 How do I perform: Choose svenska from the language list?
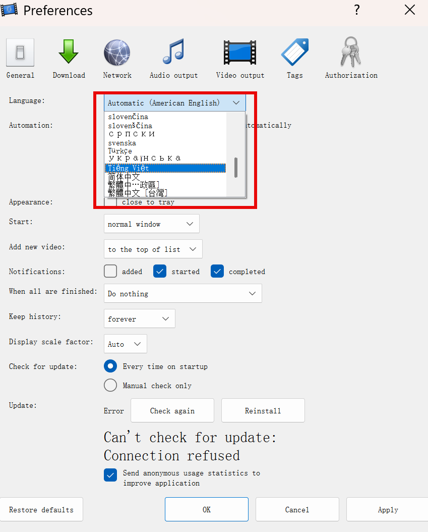point(122,143)
